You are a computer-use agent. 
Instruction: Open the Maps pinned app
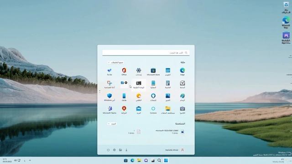pos(124,110)
